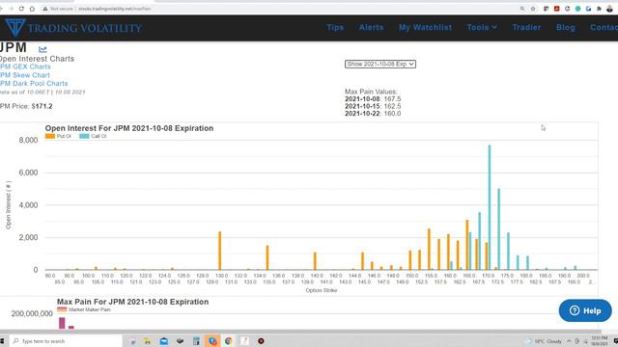Open the browser extensions puzzle icon
618x347 pixels.
599,9
